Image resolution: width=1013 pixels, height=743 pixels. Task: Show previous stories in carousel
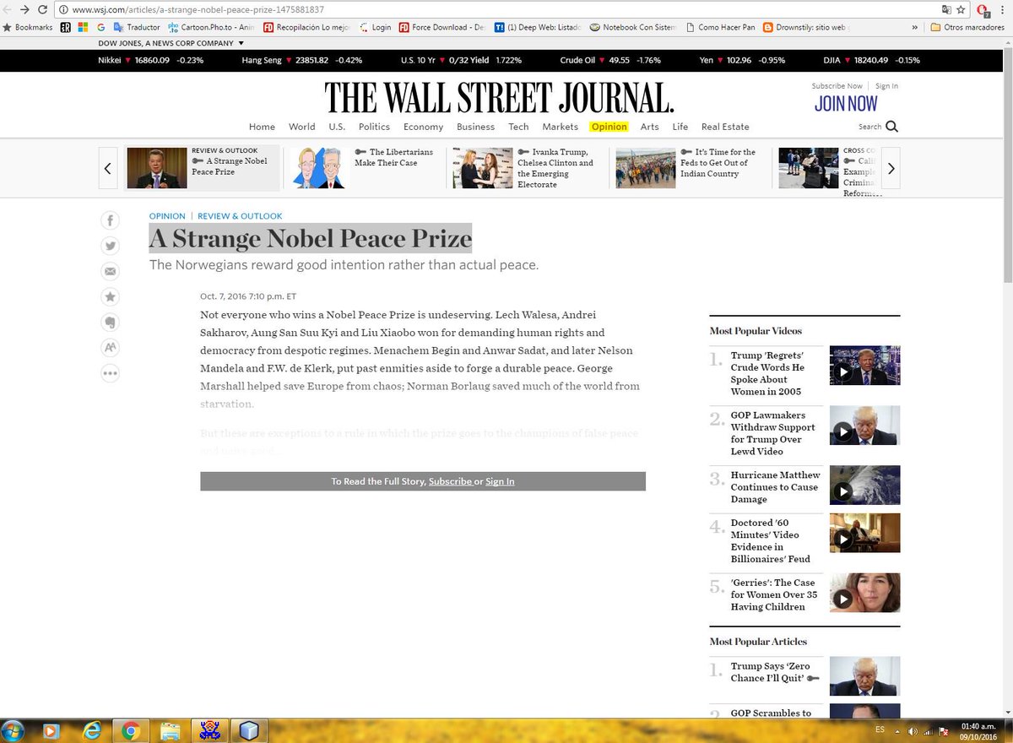[107, 168]
